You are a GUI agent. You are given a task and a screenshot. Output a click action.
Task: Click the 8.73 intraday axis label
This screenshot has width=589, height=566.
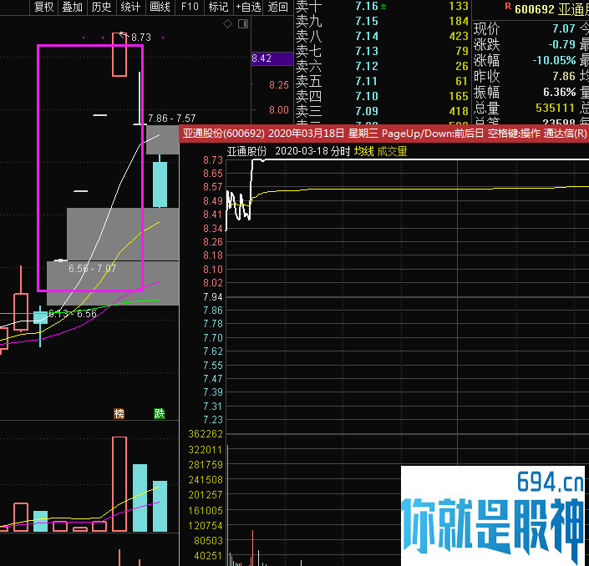pos(213,160)
